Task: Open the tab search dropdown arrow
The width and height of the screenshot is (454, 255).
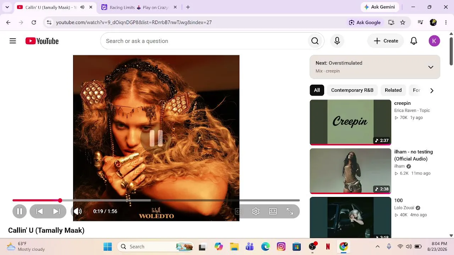Action: [x=7, y=7]
